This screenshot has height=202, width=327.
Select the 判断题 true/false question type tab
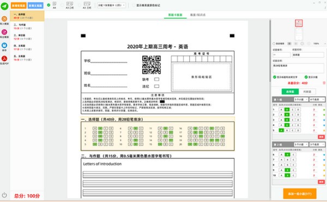(307, 91)
